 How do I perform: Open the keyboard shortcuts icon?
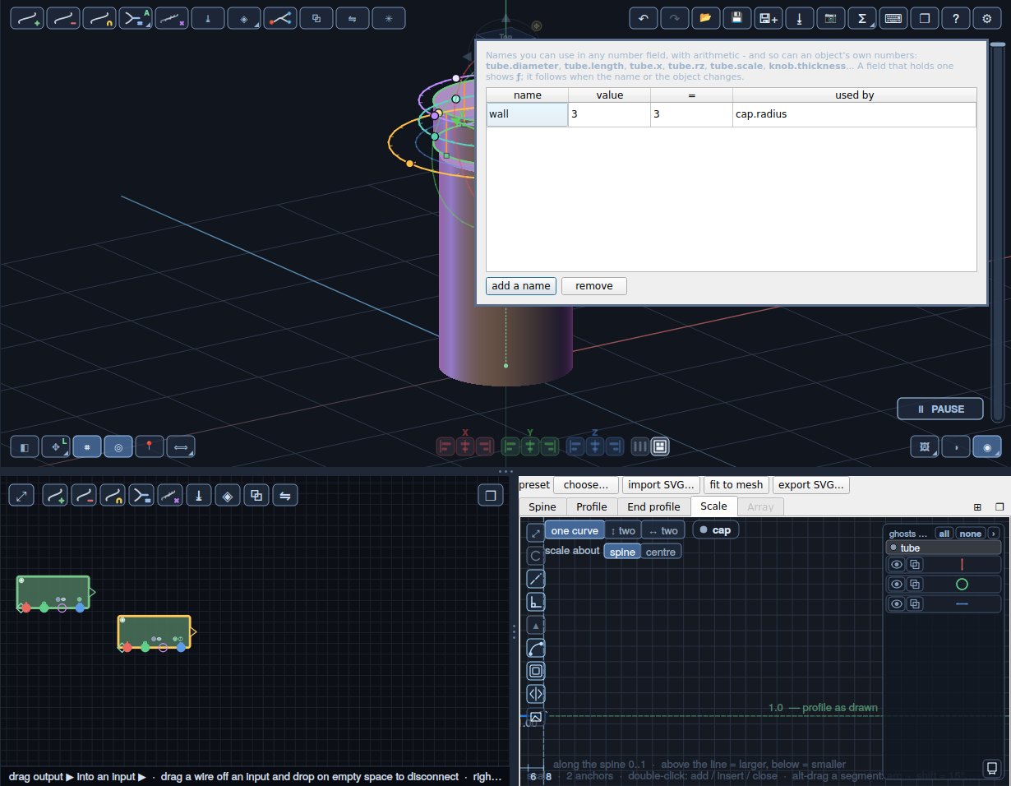893,18
